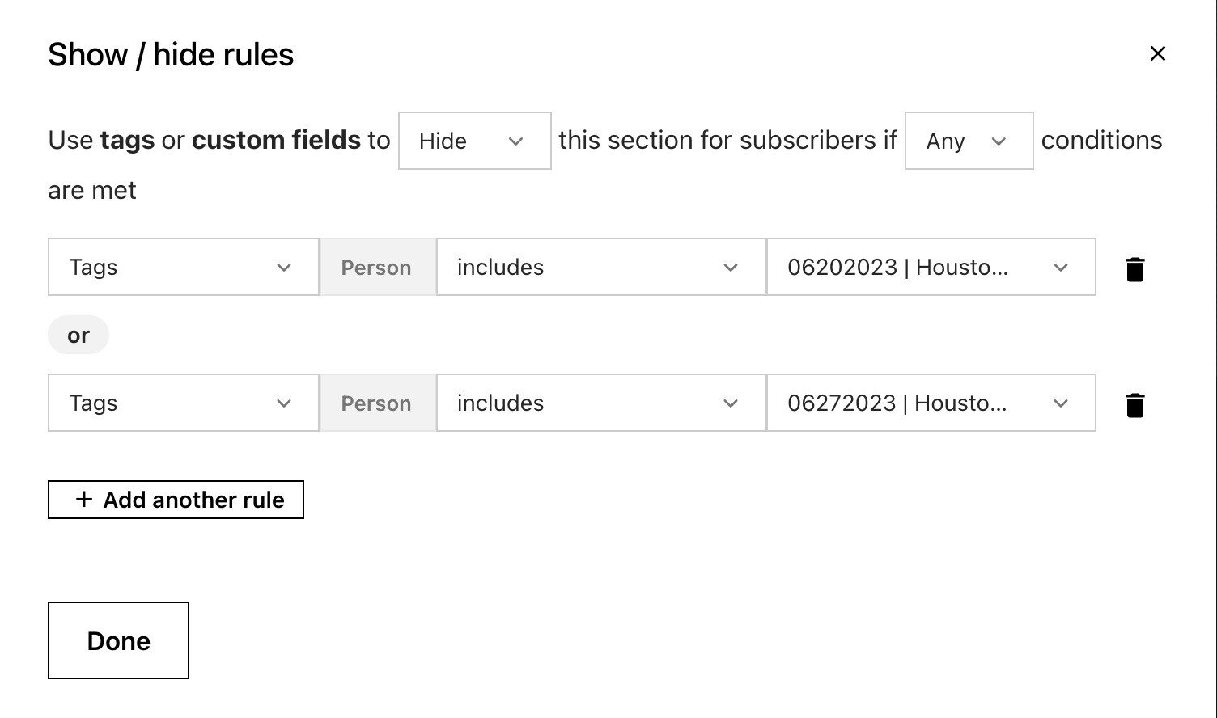Open the 06202023 Houston tag value dropdown

pyautogui.click(x=931, y=268)
